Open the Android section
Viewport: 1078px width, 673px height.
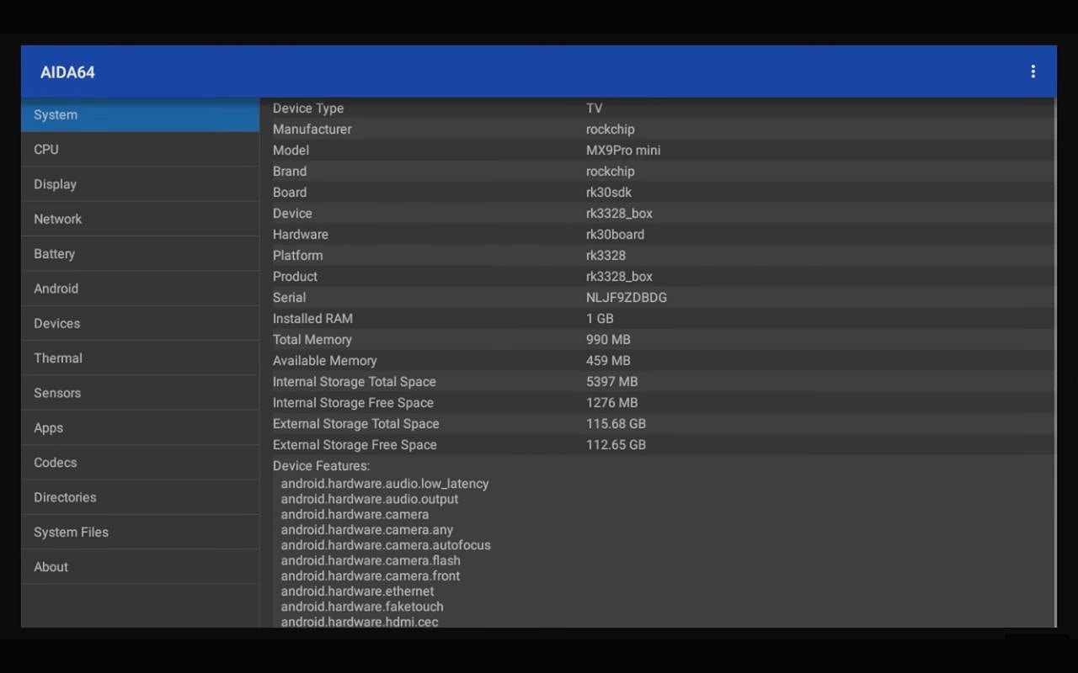[140, 289]
